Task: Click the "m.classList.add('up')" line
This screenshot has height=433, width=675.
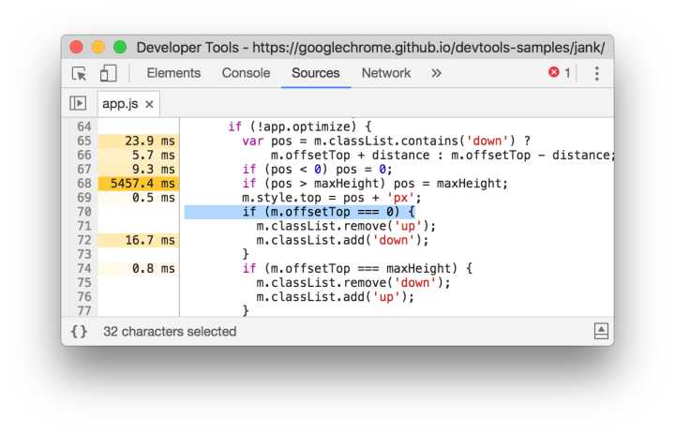Action: coord(336,297)
